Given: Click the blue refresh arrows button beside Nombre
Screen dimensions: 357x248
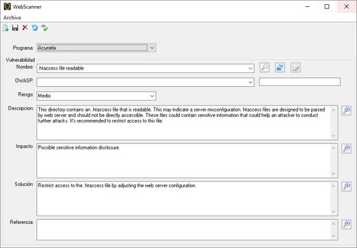Looking at the screenshot, I should point(280,68).
